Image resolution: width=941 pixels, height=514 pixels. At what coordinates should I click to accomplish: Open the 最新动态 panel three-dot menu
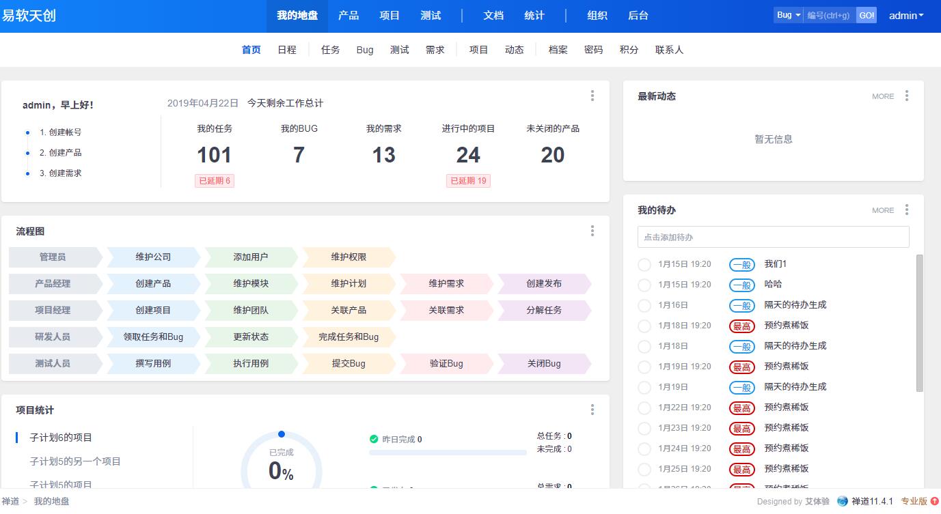(x=906, y=96)
